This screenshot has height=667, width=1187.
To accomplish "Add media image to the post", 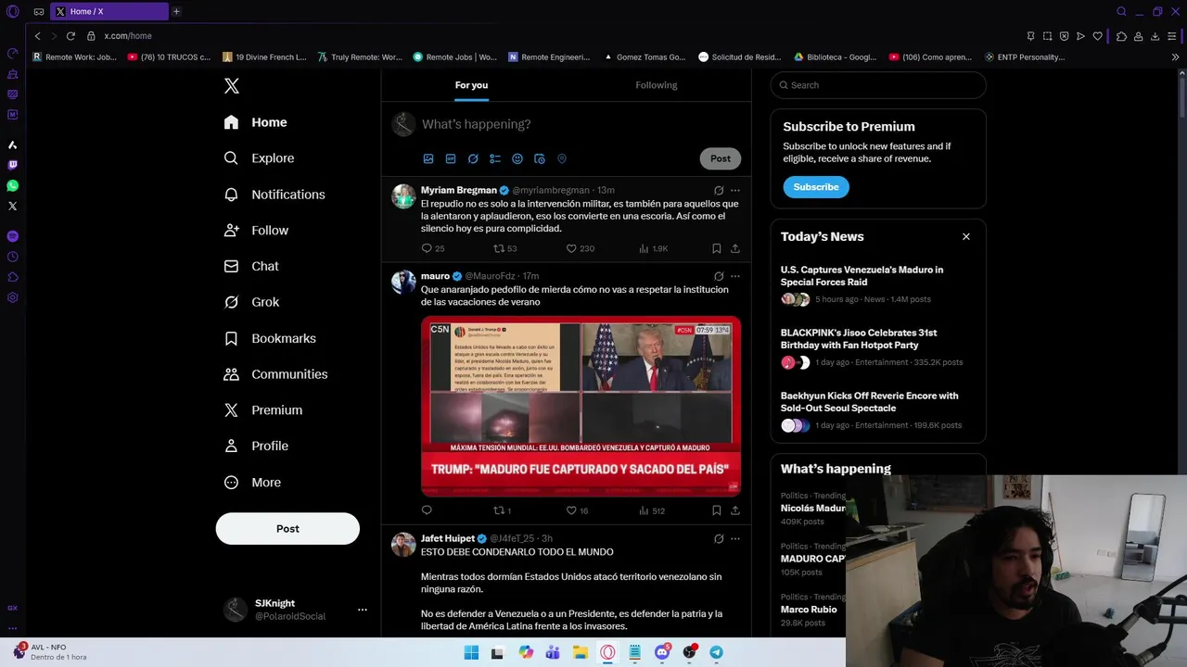I will click(x=428, y=158).
